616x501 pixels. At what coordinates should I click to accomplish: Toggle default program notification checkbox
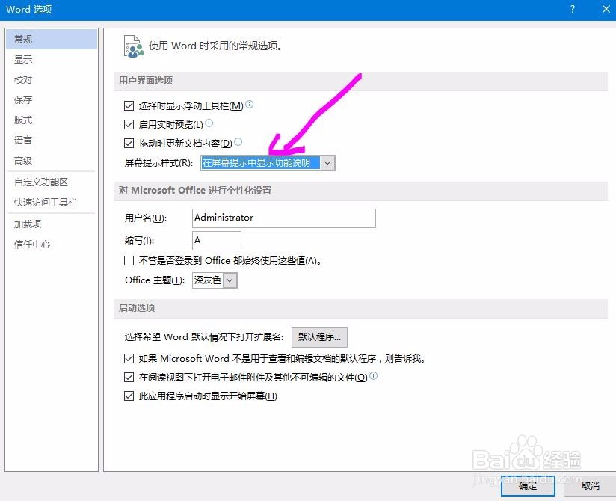tap(129, 358)
